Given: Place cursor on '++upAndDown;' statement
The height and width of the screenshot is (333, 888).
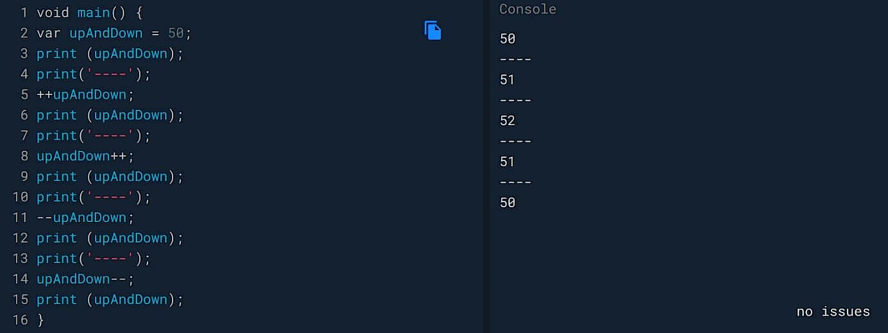Looking at the screenshot, I should coord(86,94).
